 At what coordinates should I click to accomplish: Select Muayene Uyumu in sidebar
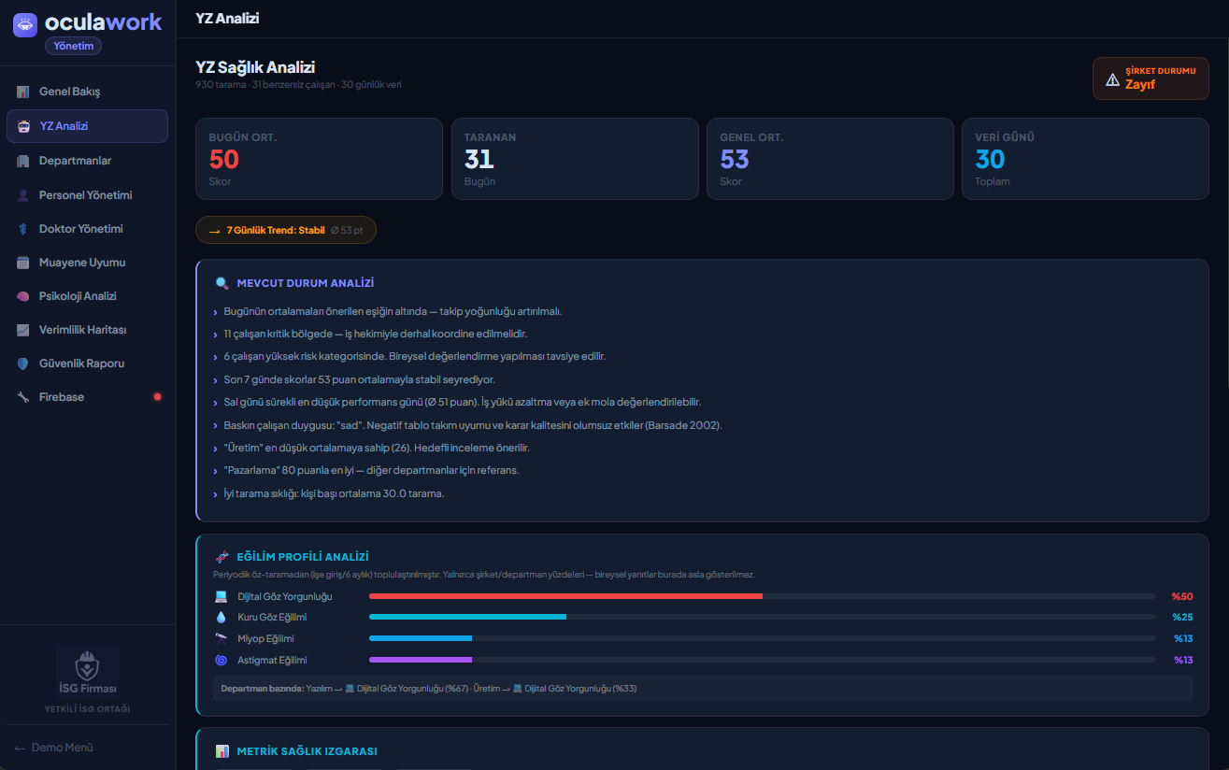pos(87,263)
